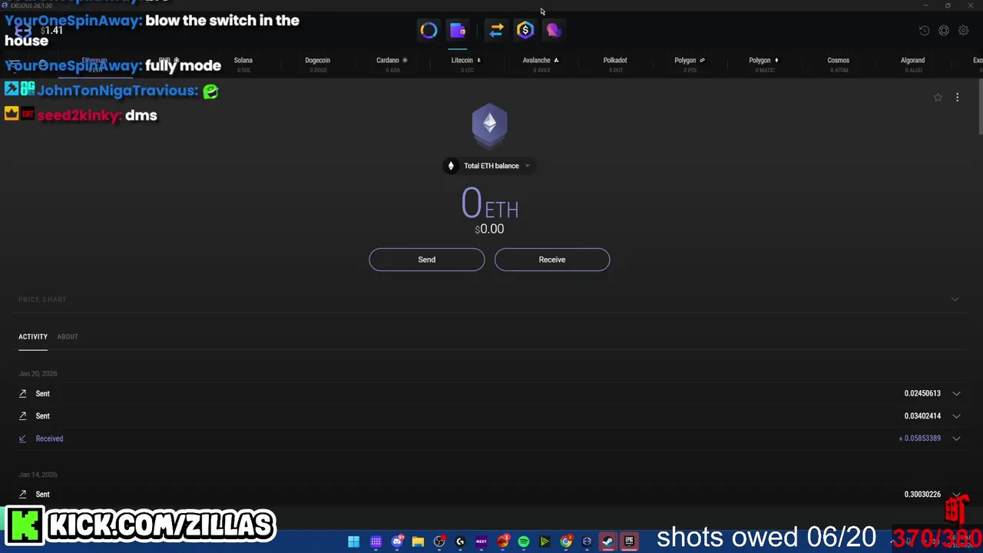Open the support lifebuoy icon

coord(944,31)
